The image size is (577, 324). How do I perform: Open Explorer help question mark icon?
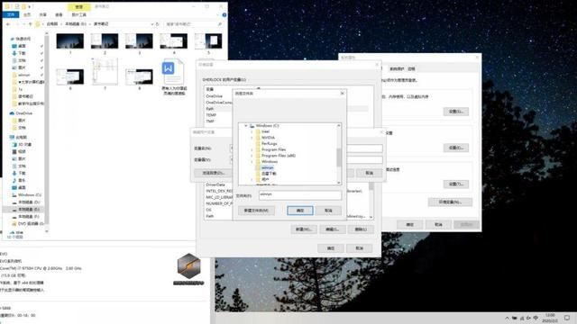[x=224, y=14]
